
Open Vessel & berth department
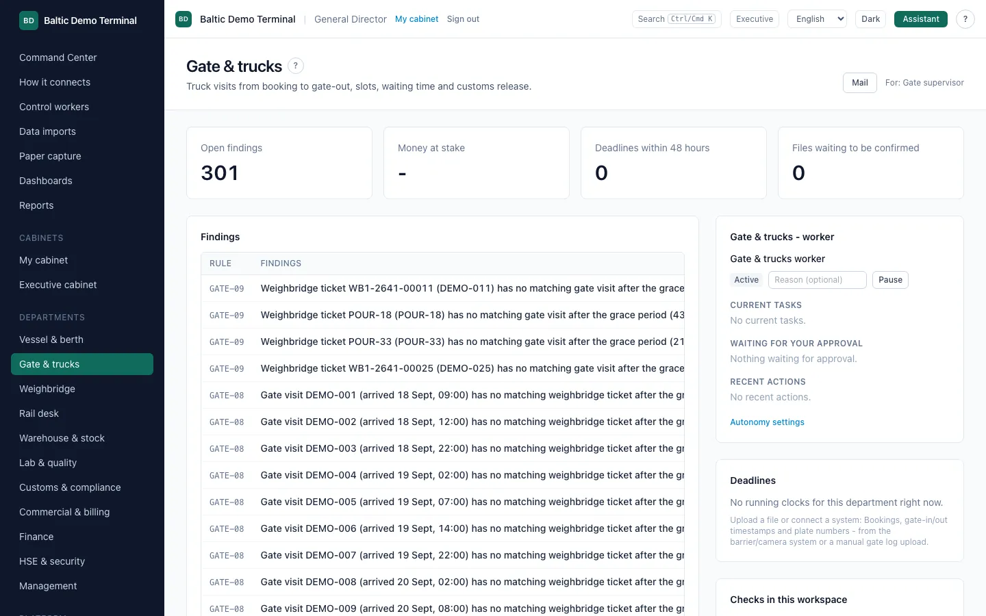(x=82, y=339)
